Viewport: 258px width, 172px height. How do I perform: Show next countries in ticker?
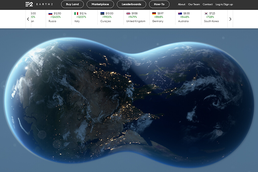(x=230, y=19)
